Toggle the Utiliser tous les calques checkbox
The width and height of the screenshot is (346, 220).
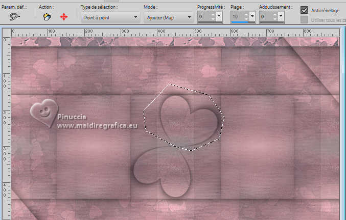(304, 20)
